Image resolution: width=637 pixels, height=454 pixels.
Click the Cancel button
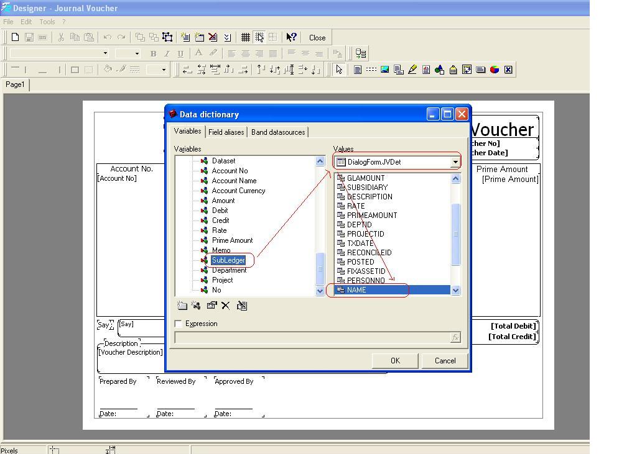[445, 361]
